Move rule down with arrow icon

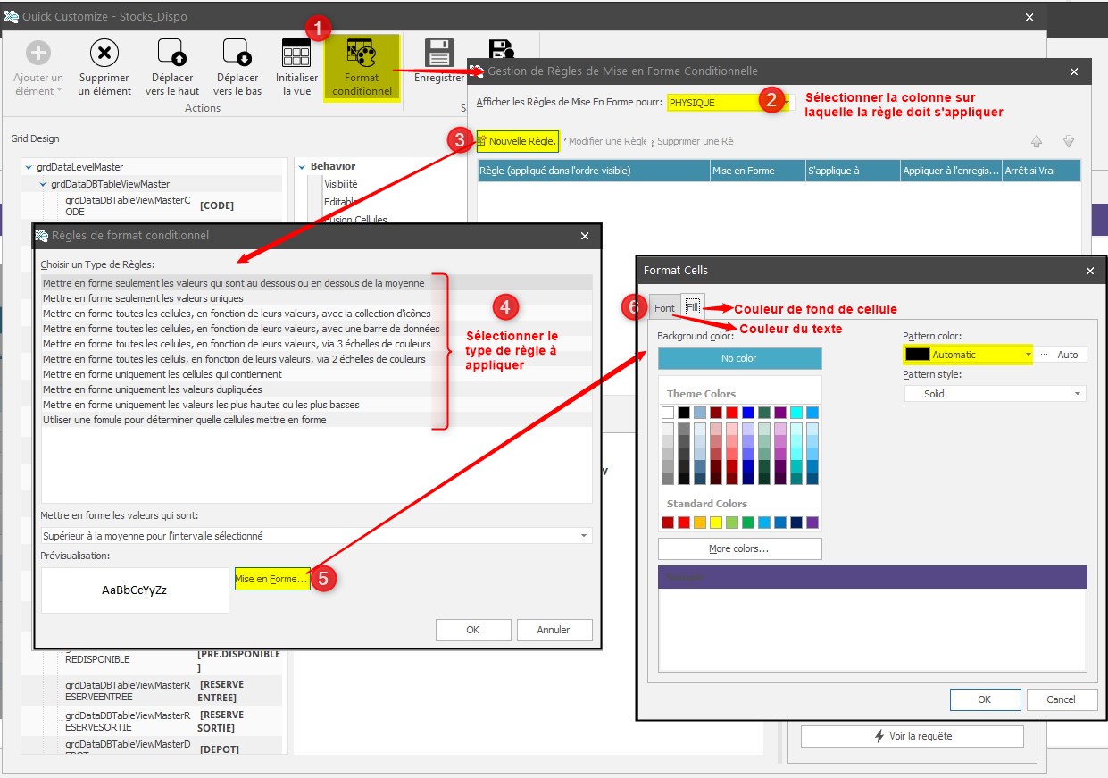coord(1068,141)
